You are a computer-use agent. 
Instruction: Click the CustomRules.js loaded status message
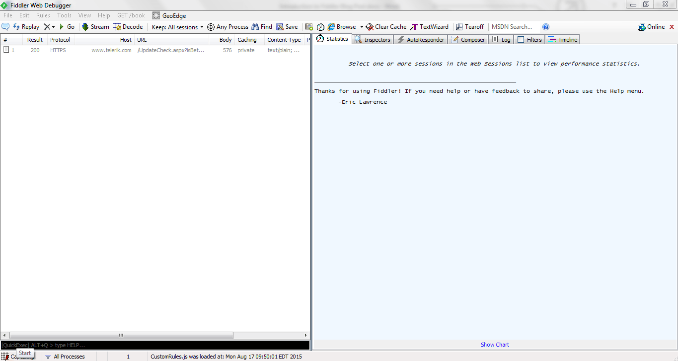(226, 357)
